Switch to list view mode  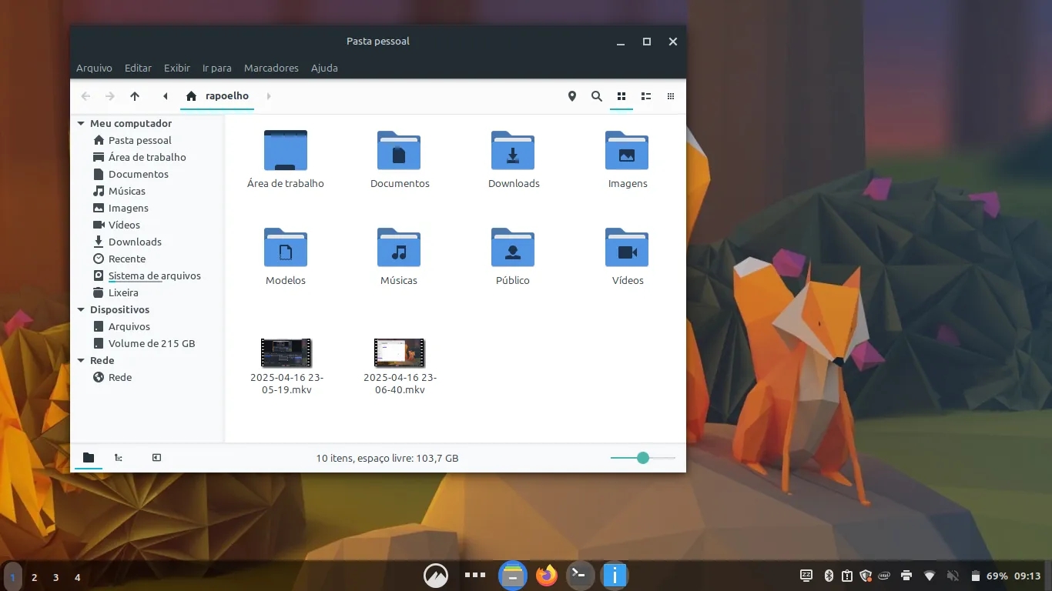pyautogui.click(x=646, y=96)
